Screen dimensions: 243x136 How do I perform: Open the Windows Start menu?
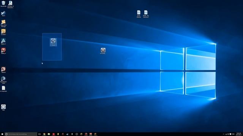pyautogui.click(x=2, y=134)
